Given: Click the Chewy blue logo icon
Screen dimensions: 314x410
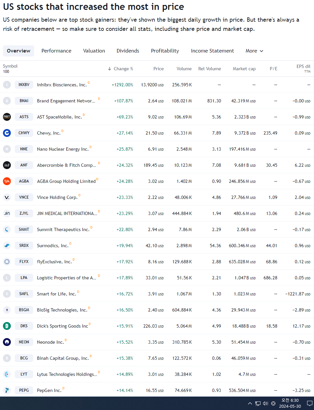Looking at the screenshot, I should pos(7,133).
